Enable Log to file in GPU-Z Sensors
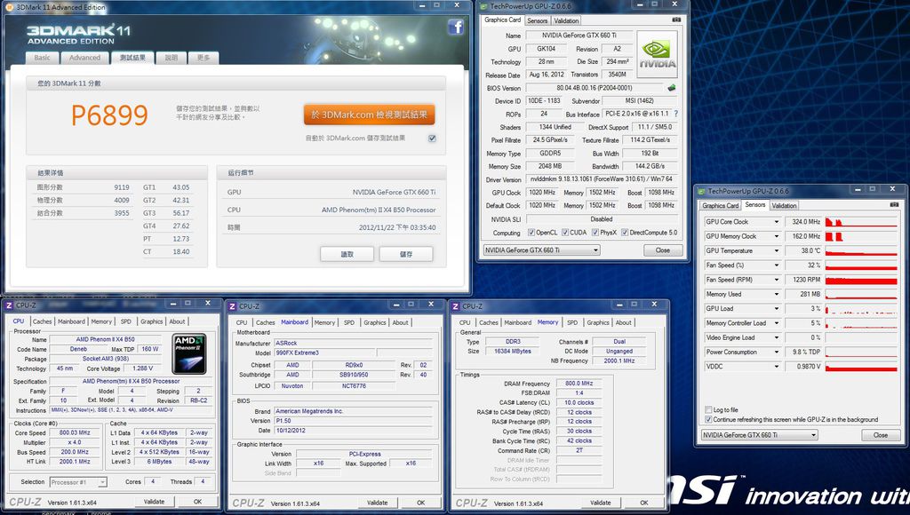This screenshot has width=910, height=515. [x=708, y=409]
